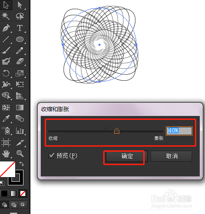Select the Mesh tool
Screen dimensions: 205x214
coord(6,107)
